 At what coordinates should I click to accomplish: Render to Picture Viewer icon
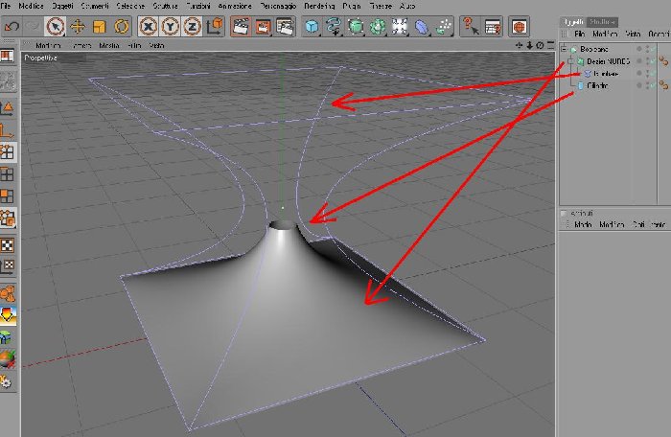(263, 27)
